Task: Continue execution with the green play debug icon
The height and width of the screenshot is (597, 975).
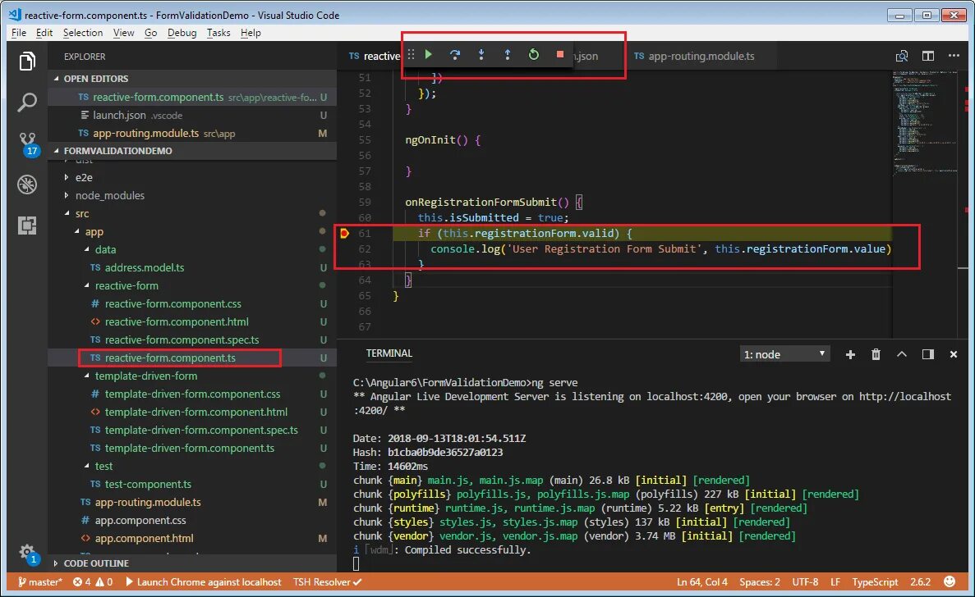Action: (x=428, y=54)
